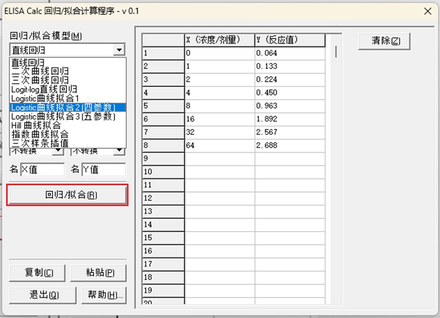Click the 复制(C) button
The width and height of the screenshot is (440, 318).
pyautogui.click(x=38, y=273)
